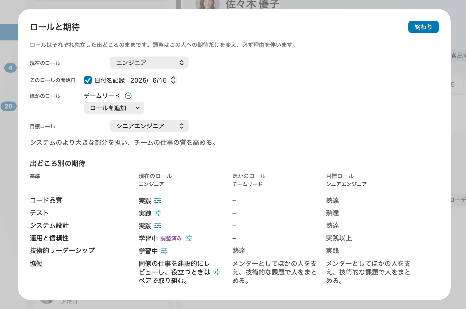The image size is (466, 309).
Task: Click the 技術的リーダーシップ criterion name
Action: (x=62, y=250)
